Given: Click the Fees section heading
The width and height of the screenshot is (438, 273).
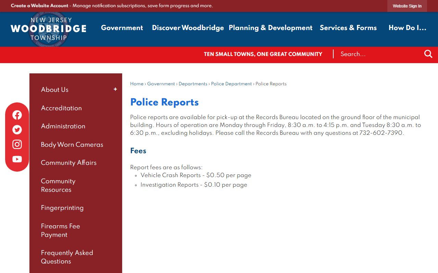Looking at the screenshot, I should 138,151.
